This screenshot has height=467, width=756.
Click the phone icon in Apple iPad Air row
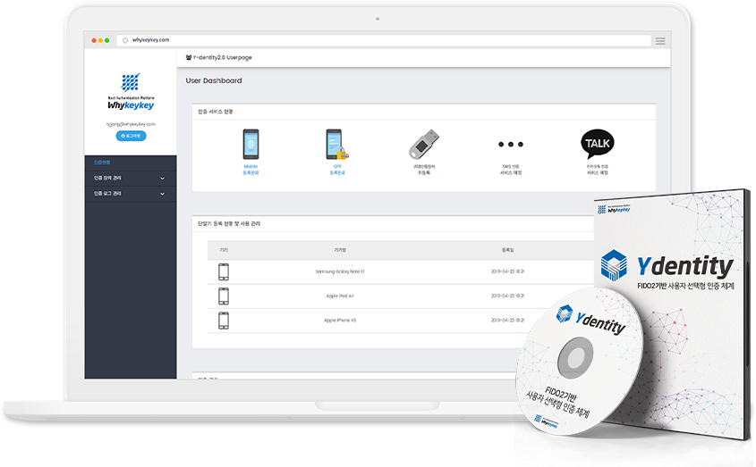coord(224,296)
